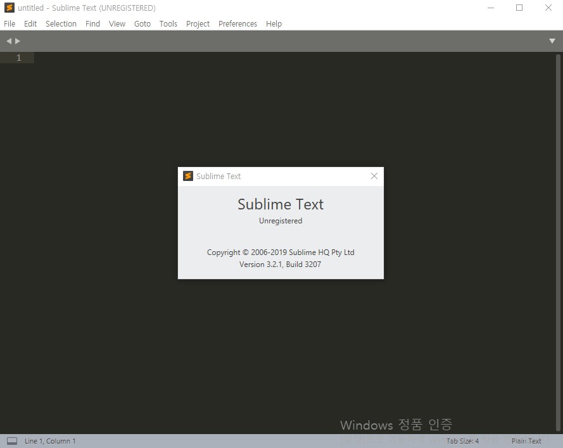Open the Selection menu
Image resolution: width=563 pixels, height=448 pixels.
pos(61,23)
